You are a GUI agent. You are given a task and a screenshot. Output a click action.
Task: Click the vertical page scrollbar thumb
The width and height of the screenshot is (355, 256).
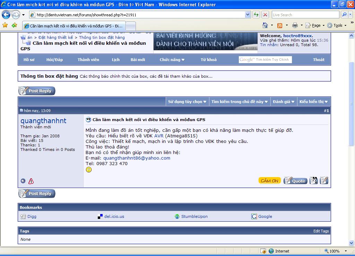(351, 104)
